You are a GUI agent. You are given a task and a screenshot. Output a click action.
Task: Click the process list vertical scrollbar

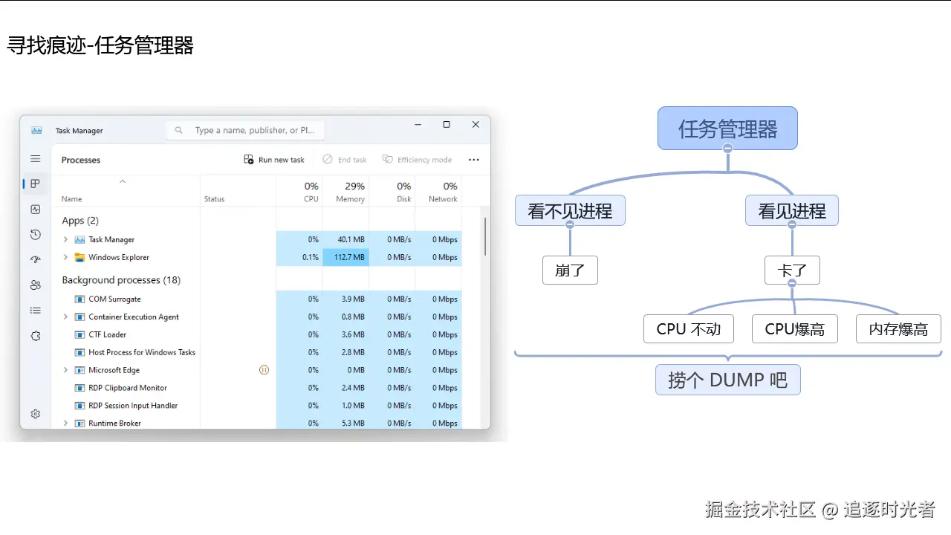485,236
